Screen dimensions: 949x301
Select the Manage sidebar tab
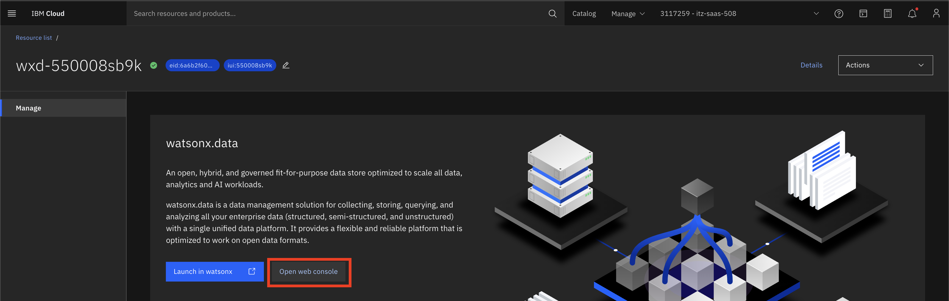pos(63,108)
